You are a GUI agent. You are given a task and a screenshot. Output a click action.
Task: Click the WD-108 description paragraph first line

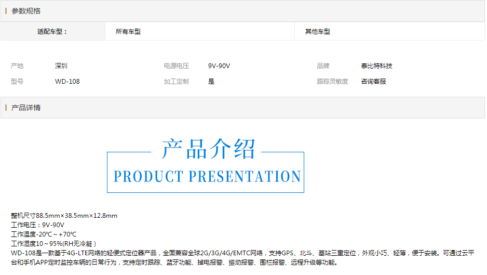click(242, 253)
